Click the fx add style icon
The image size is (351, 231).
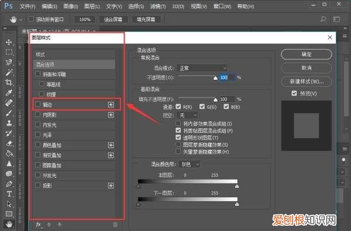(39, 225)
